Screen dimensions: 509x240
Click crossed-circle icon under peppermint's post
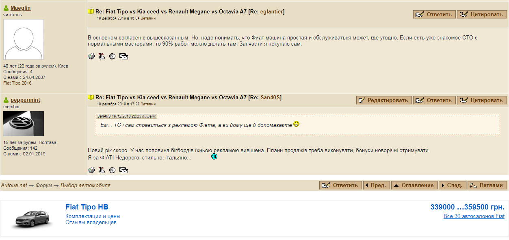click(112, 170)
